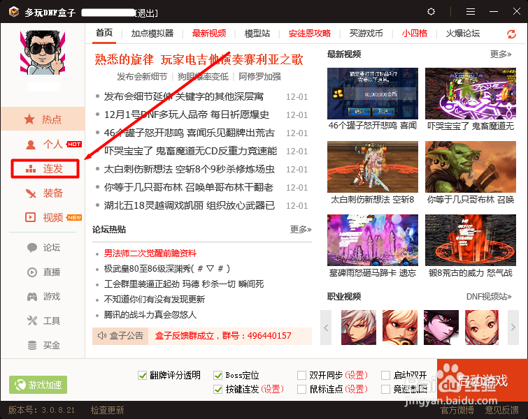Switch to the 模型站 tab

click(257, 34)
